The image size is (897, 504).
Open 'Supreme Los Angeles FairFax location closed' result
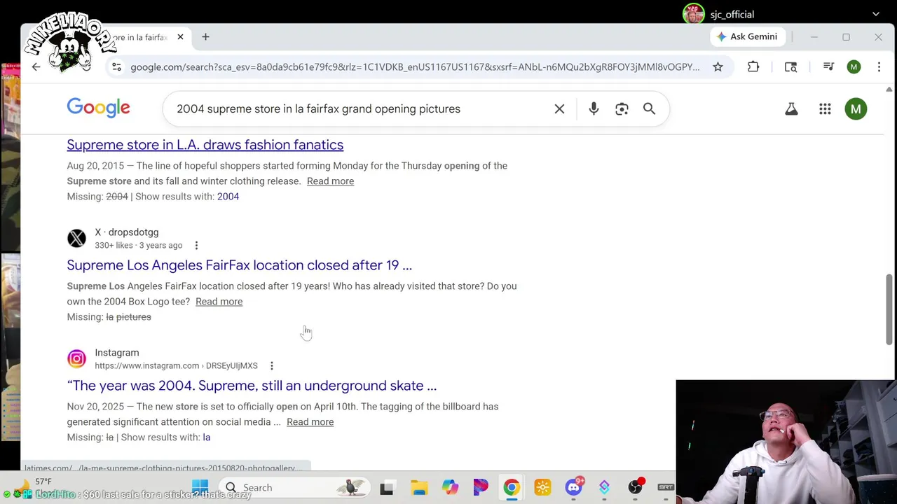240,265
